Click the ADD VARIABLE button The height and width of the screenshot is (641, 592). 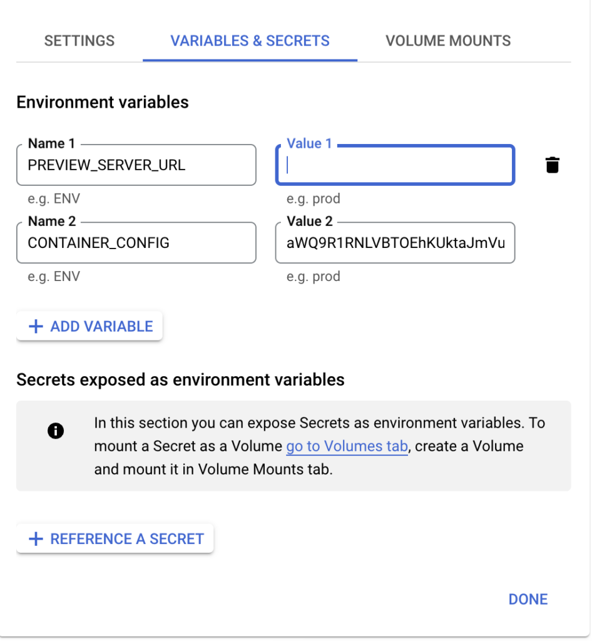89,326
